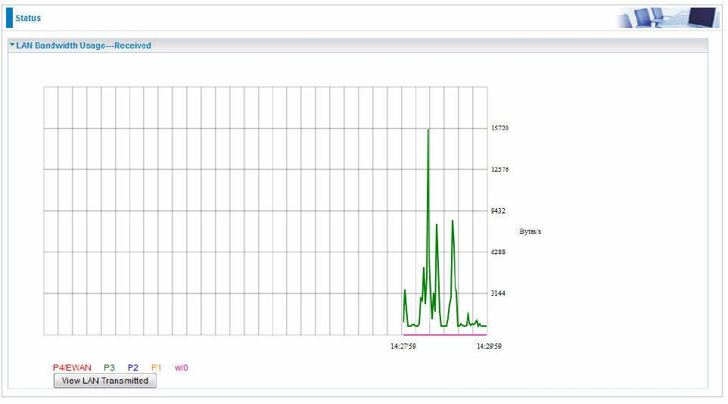728x404 pixels.
Task: Click the 3144 axis value
Action: [x=498, y=293]
